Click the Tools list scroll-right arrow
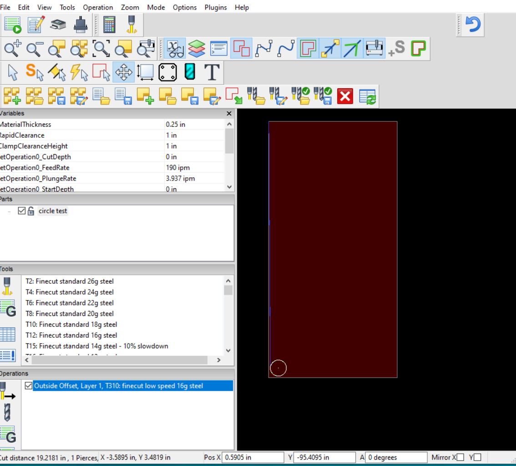The width and height of the screenshot is (516, 466). pos(218,360)
